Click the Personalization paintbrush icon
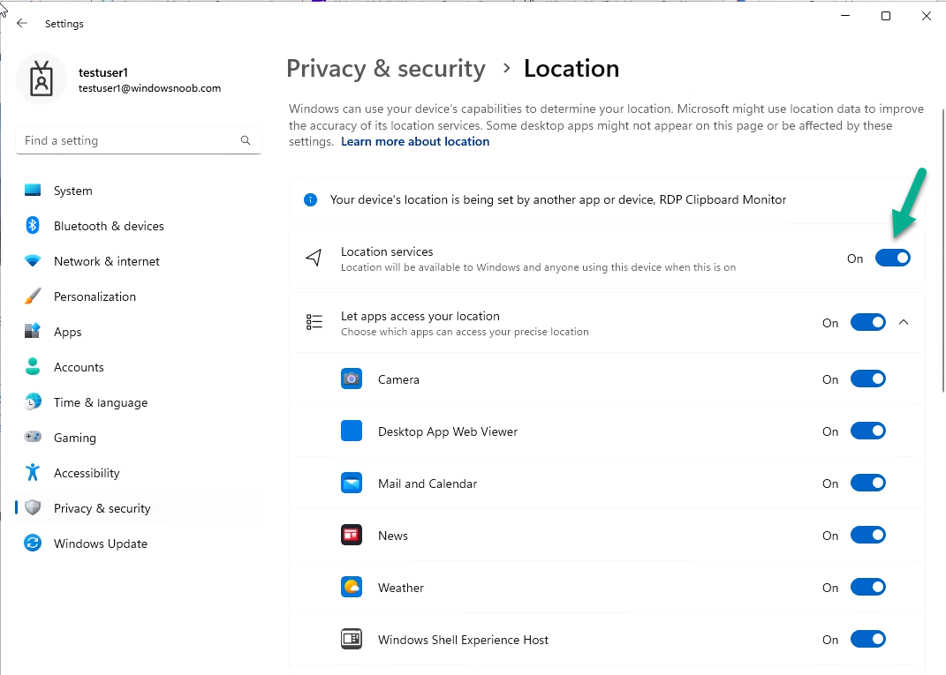 (x=33, y=296)
